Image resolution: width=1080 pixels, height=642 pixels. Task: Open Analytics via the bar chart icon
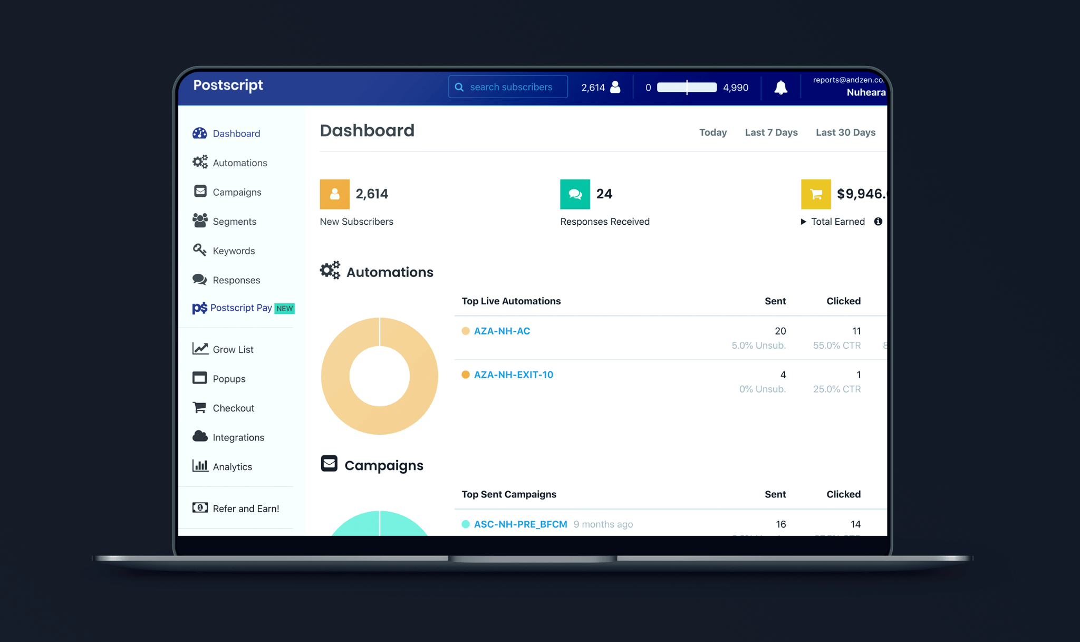pos(200,466)
